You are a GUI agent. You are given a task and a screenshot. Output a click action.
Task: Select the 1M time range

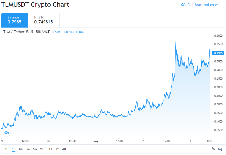coord(21,149)
